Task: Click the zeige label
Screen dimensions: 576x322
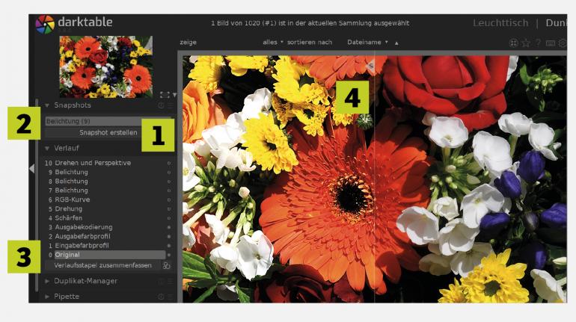Action: click(x=188, y=43)
